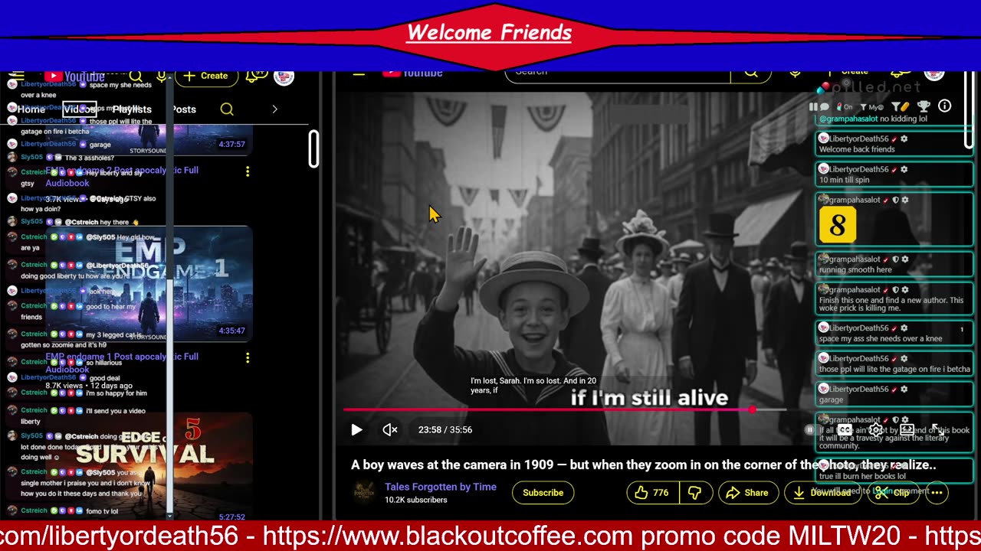
Task: Open notifications bell in left window
Action: pos(256,76)
